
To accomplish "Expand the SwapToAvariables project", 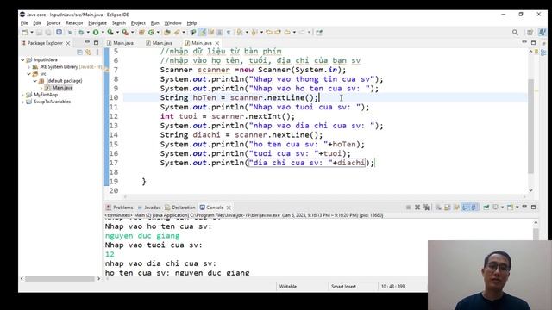I will tap(23, 102).
